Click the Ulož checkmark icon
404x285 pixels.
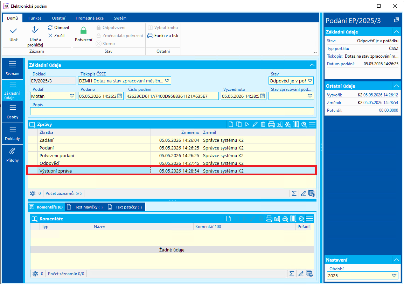[13, 31]
